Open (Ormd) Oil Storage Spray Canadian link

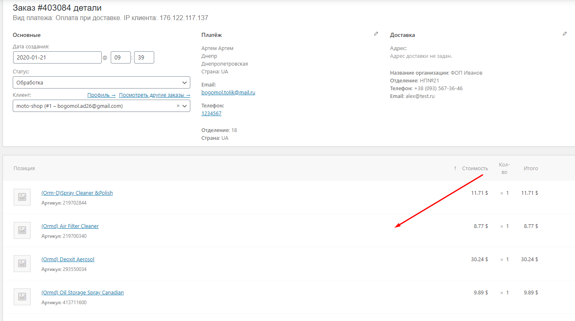(x=82, y=292)
